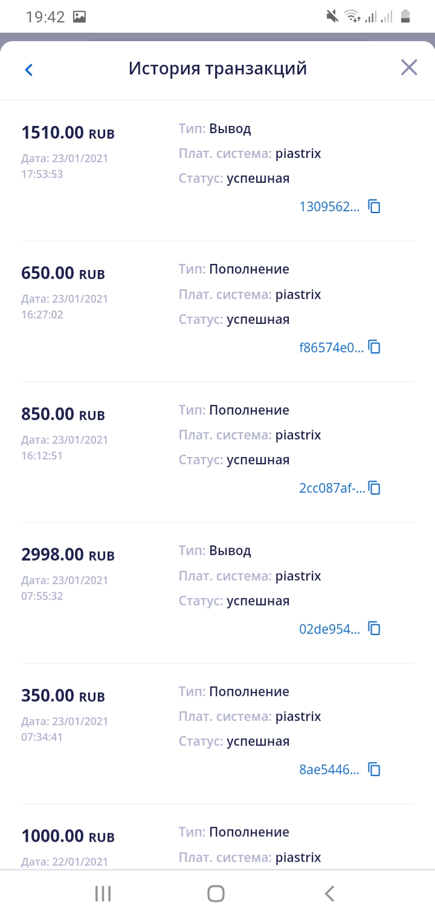Copy ID of the 650.00 RUB deposit

coord(375,347)
